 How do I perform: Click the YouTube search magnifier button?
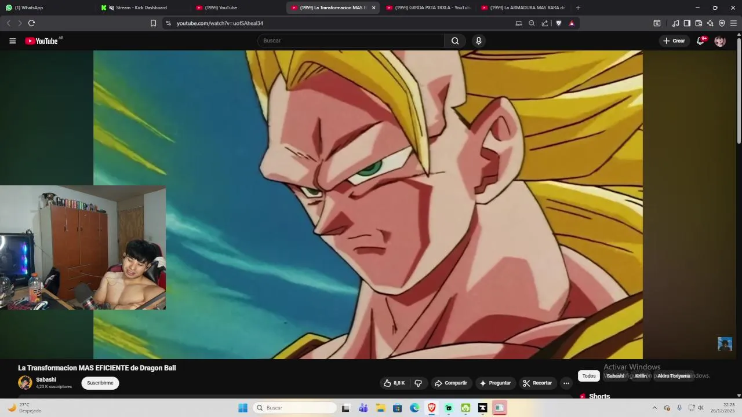(455, 41)
